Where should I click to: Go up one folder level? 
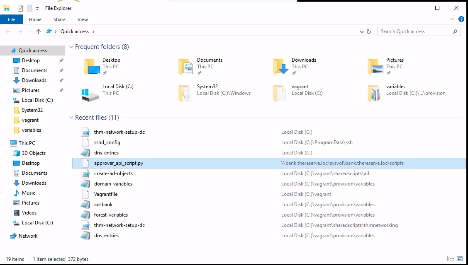click(x=39, y=31)
